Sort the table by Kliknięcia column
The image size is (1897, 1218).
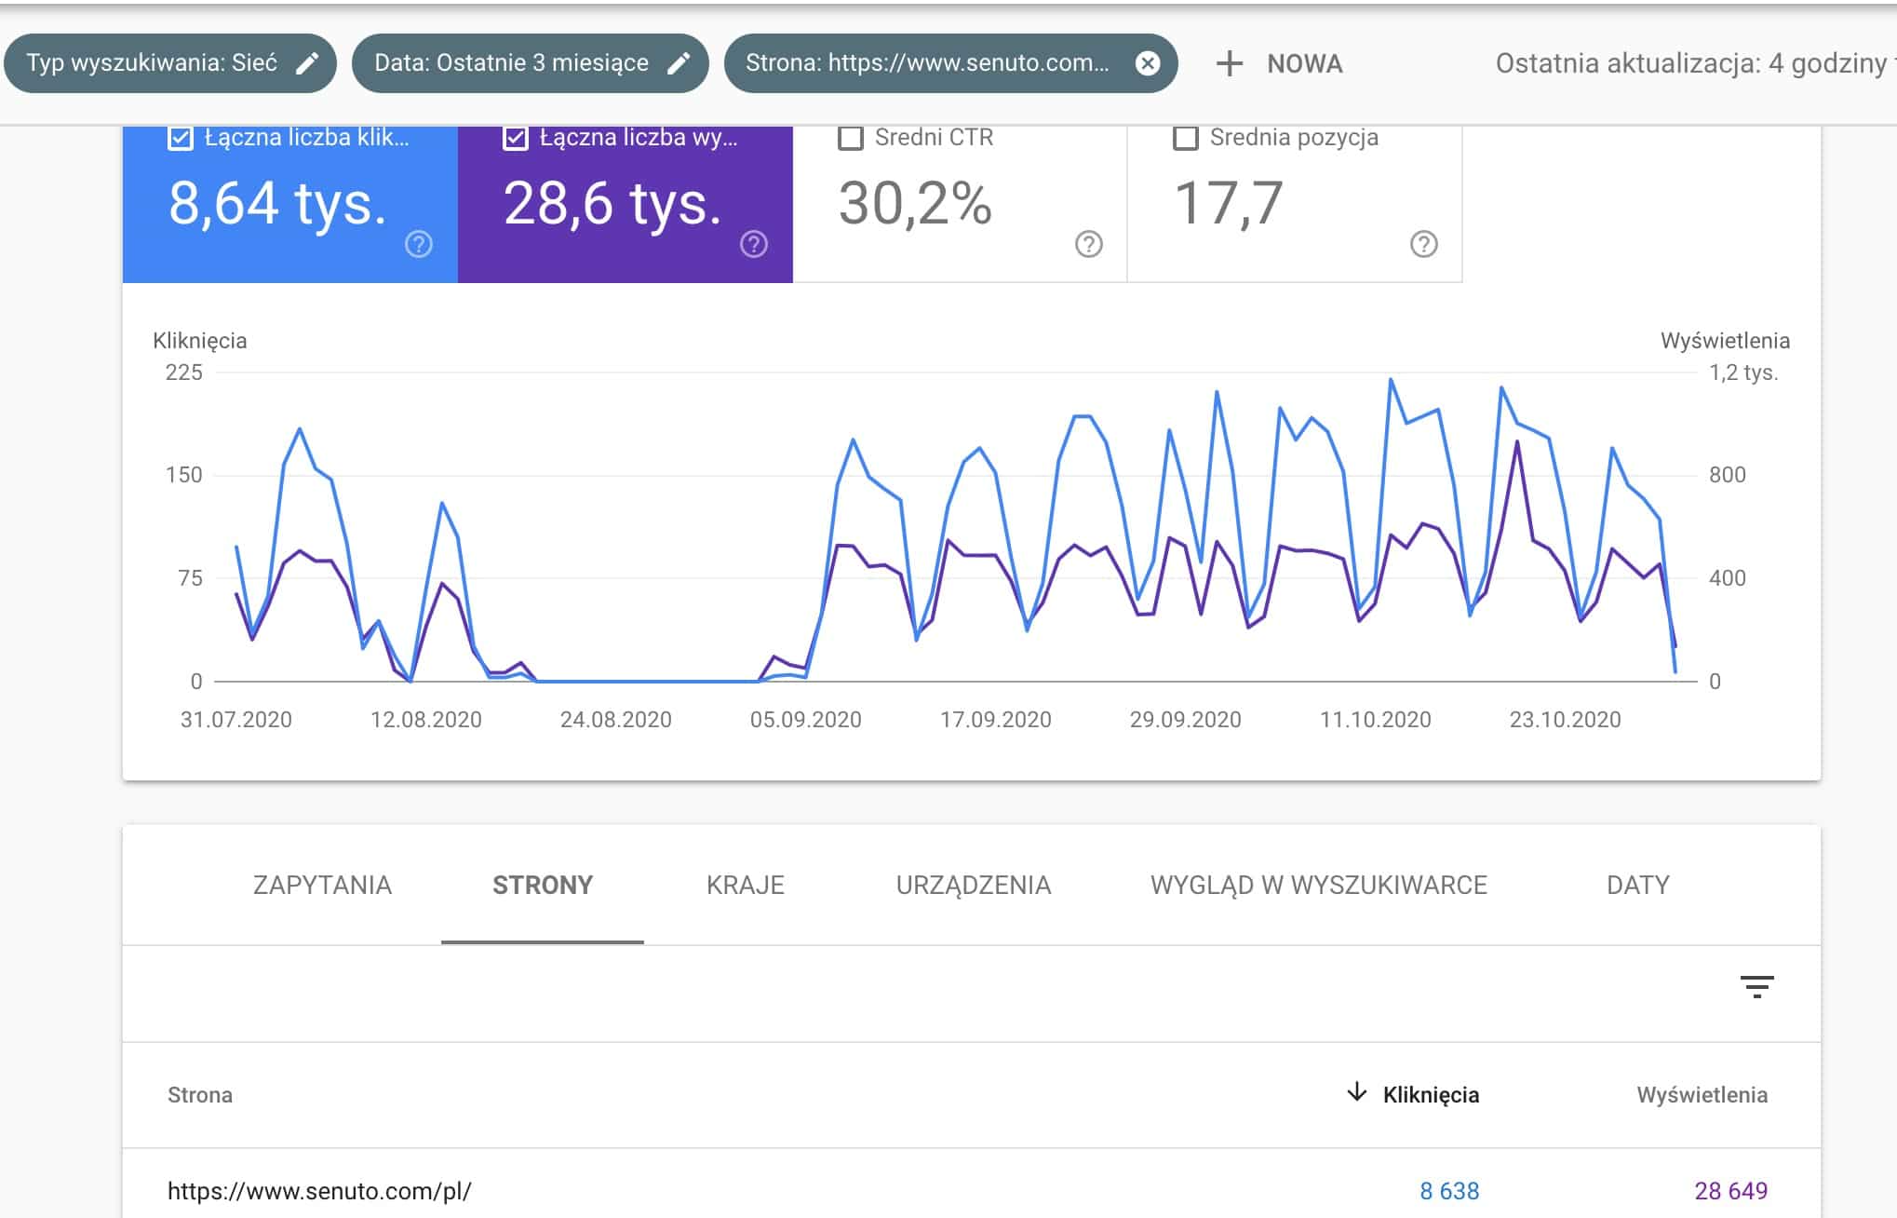tap(1431, 1095)
